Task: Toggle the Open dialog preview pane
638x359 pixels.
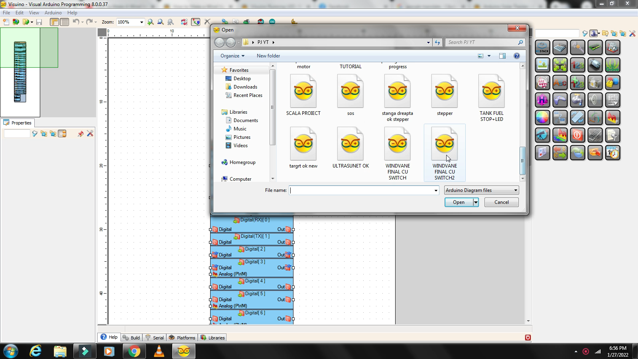Action: [x=502, y=56]
